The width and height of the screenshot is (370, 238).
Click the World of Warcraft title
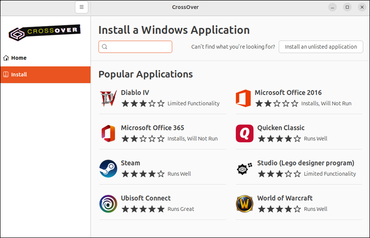[x=285, y=198]
